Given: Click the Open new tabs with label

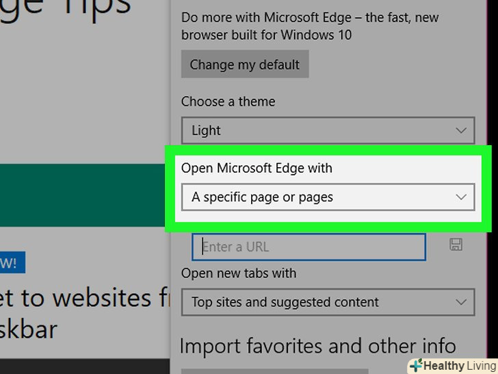Looking at the screenshot, I should pyautogui.click(x=239, y=273).
